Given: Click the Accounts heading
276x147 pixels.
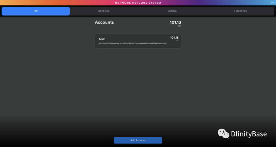Looking at the screenshot, I should [104, 22].
